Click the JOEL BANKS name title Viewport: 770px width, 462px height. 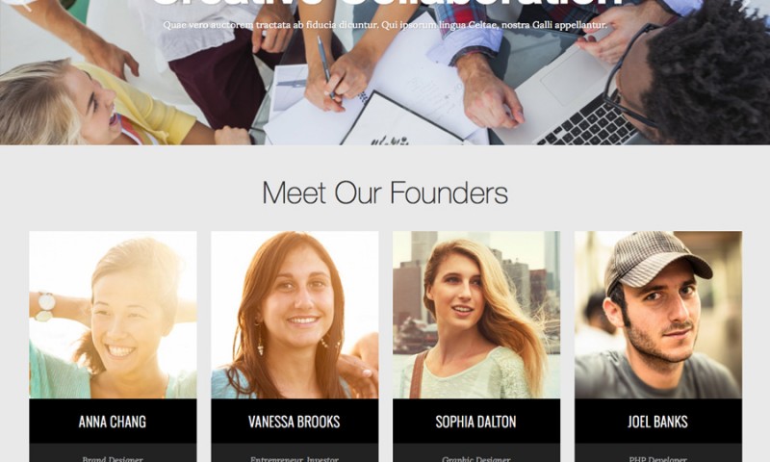point(657,422)
